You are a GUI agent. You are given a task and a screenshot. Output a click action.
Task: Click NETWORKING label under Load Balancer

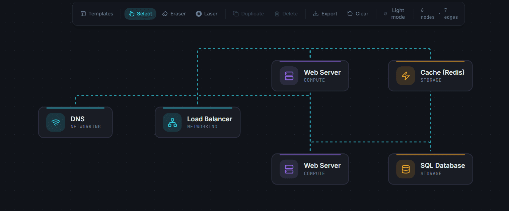tap(202, 127)
